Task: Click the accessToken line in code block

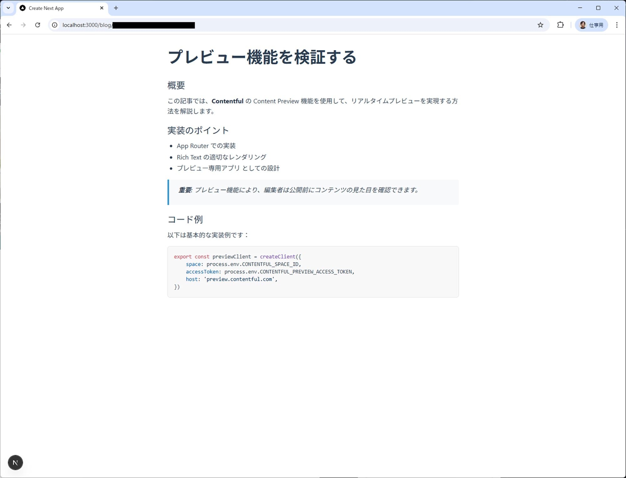Action: click(x=270, y=272)
